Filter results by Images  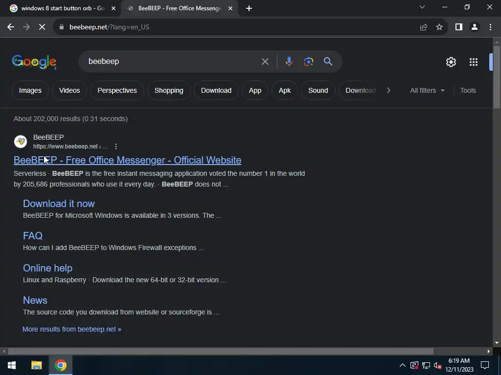click(x=30, y=90)
